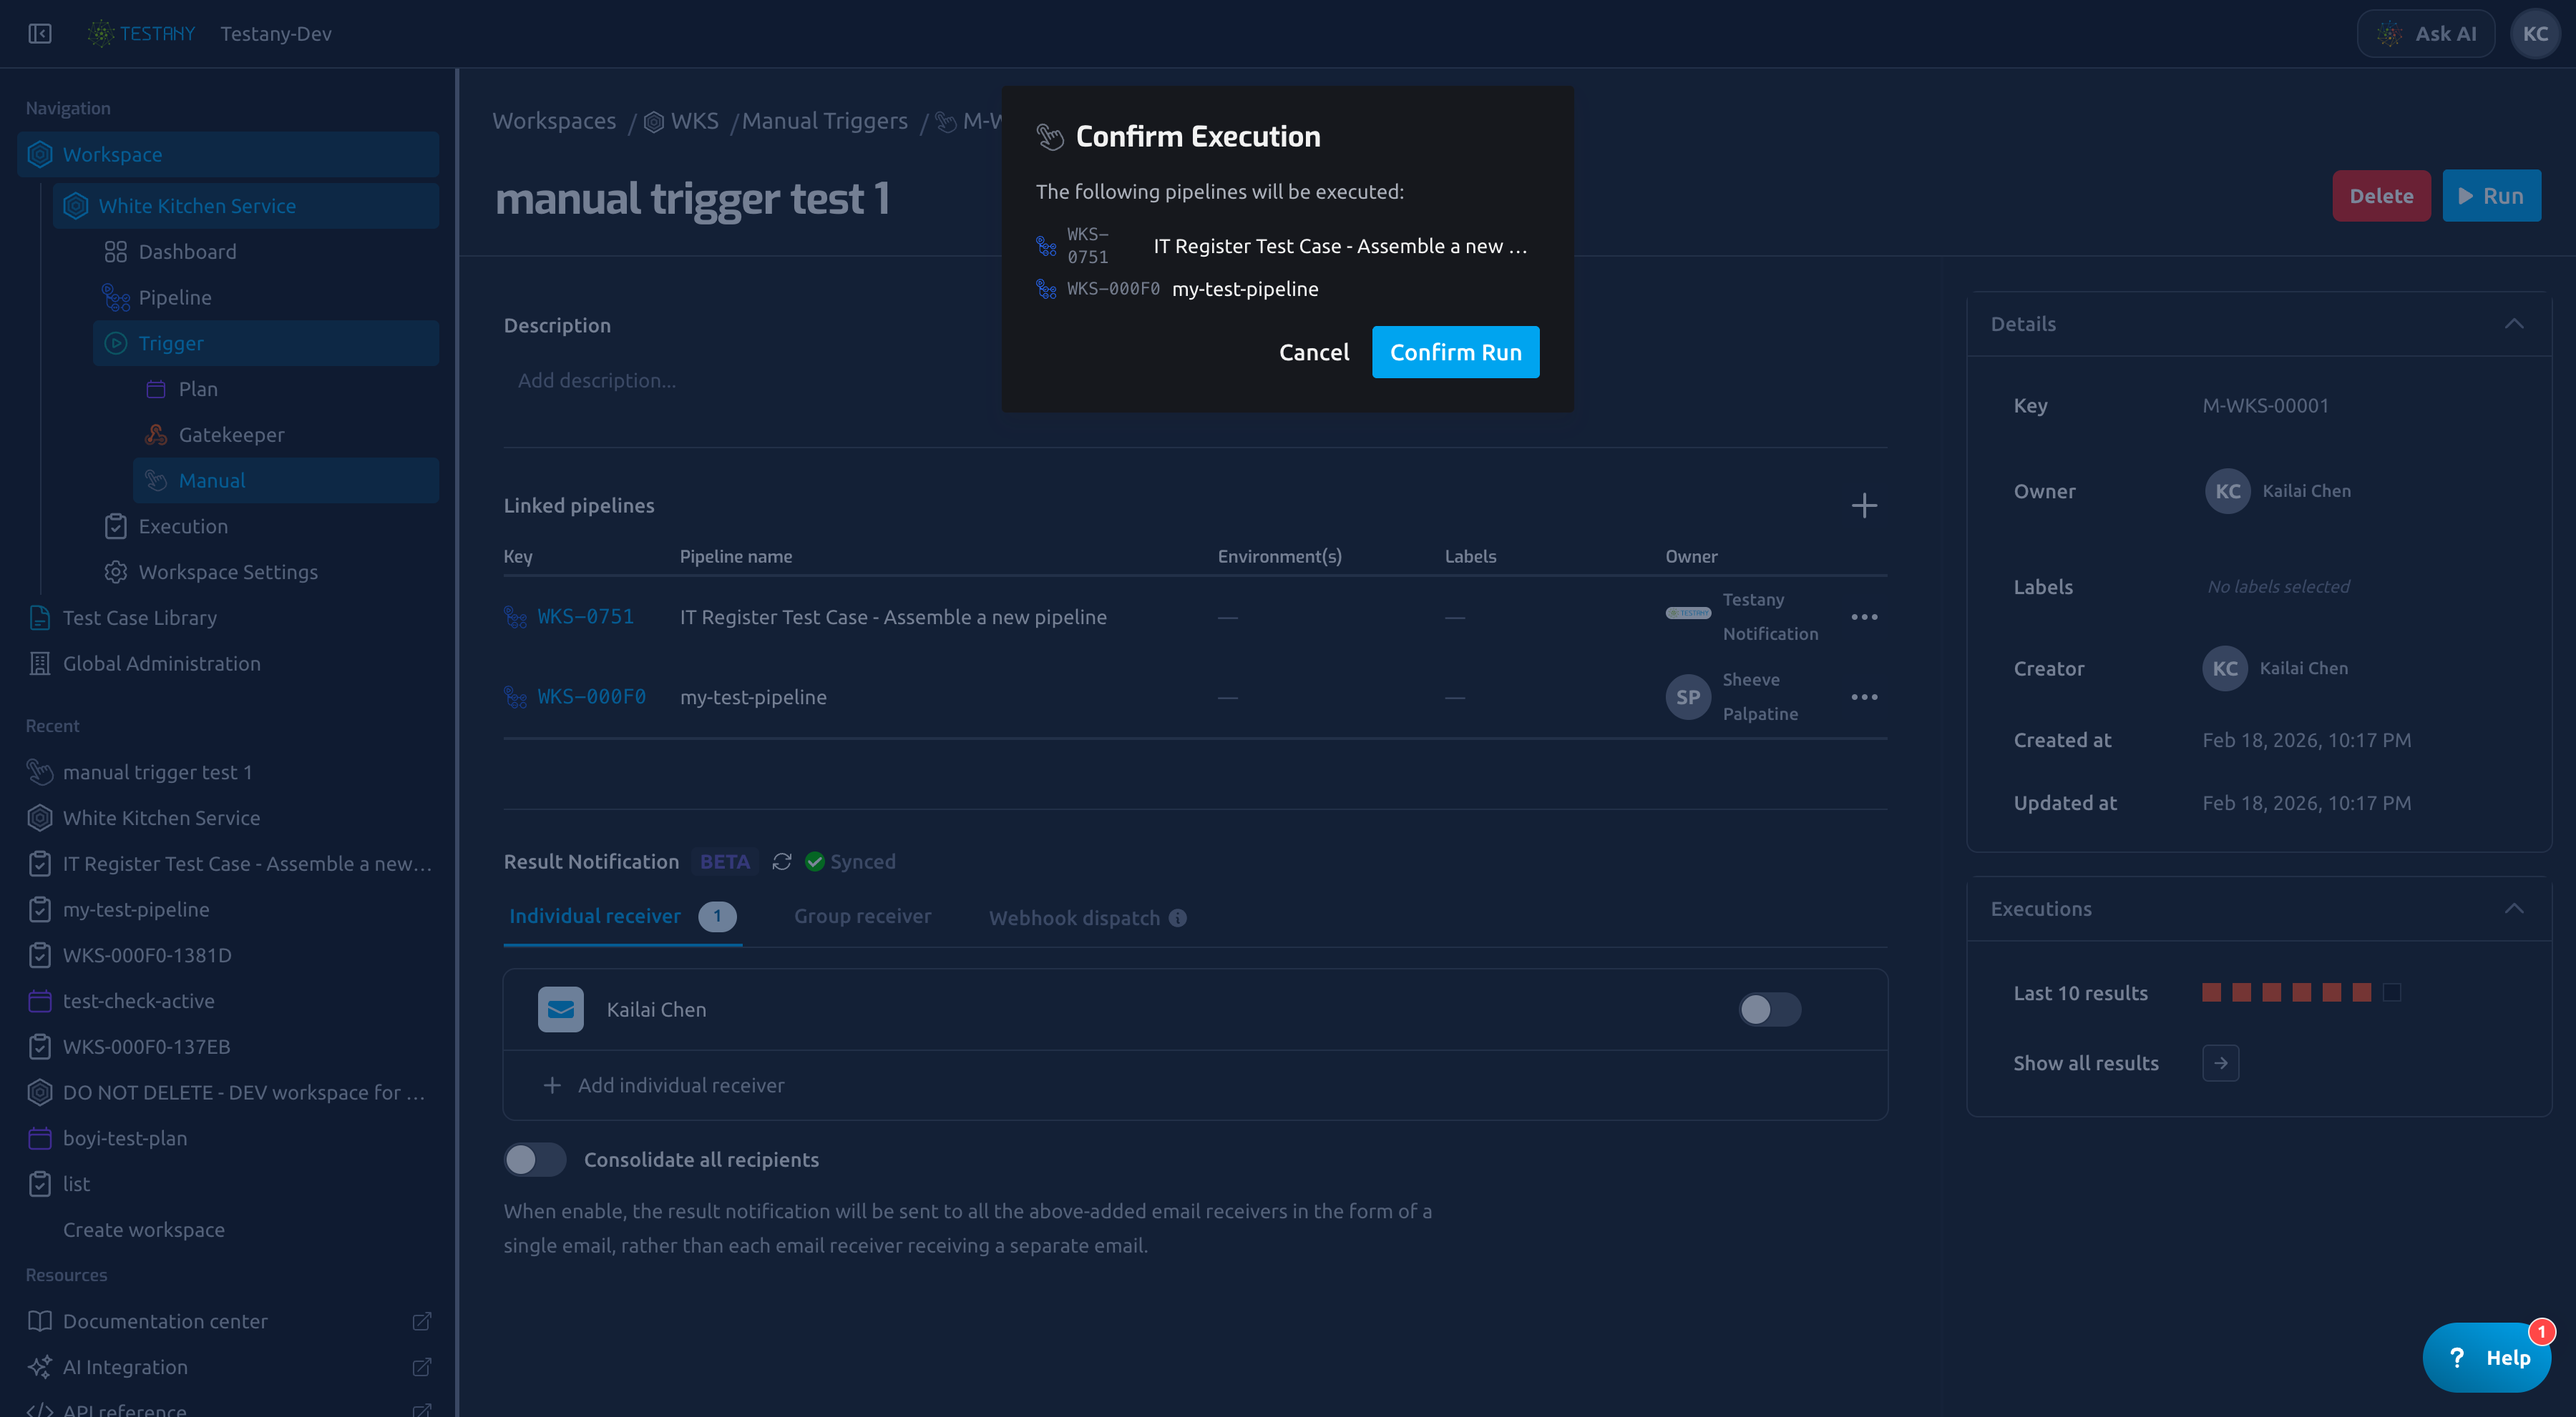Switch to Individual receiver tab

point(622,917)
